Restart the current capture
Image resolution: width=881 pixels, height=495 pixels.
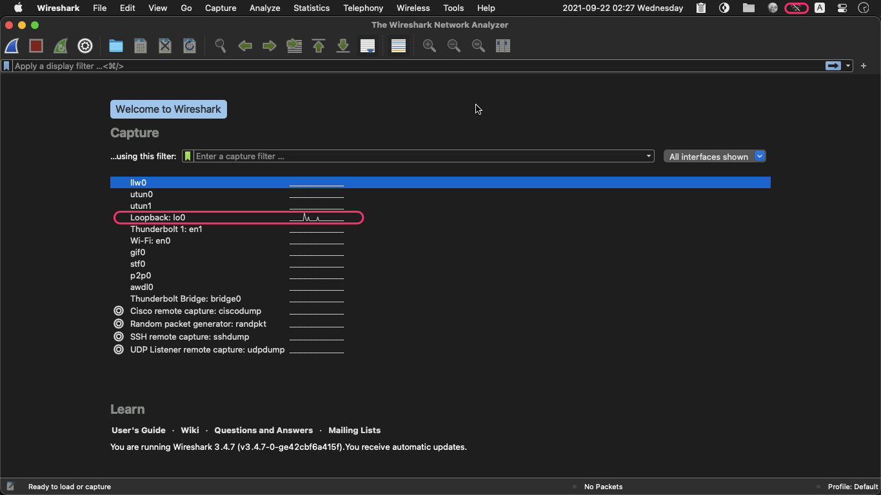point(61,46)
